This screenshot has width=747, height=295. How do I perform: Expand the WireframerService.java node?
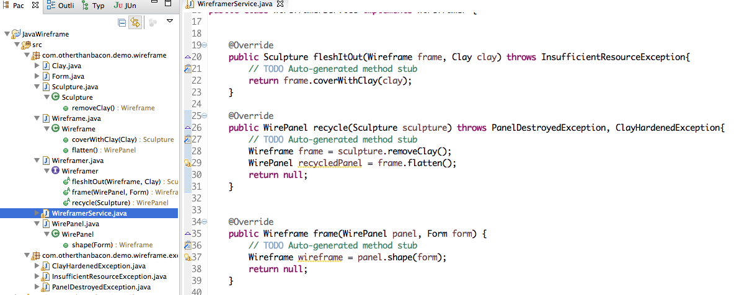pyautogui.click(x=37, y=213)
